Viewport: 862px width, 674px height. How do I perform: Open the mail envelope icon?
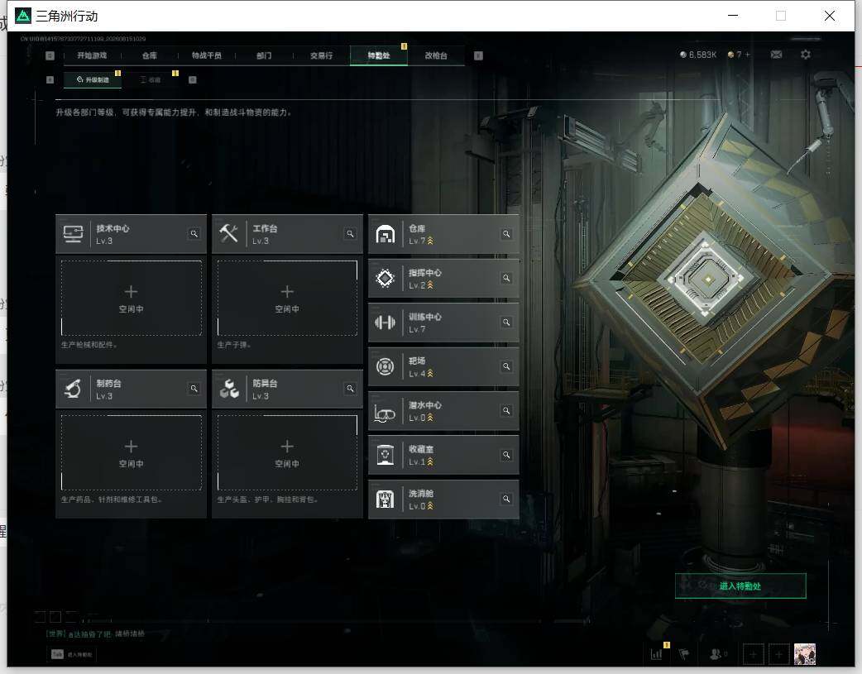click(776, 55)
